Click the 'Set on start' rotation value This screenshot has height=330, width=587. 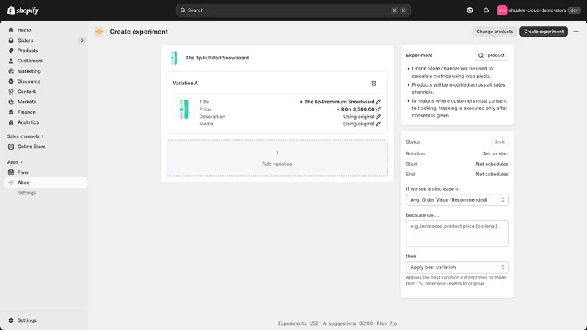(x=495, y=154)
